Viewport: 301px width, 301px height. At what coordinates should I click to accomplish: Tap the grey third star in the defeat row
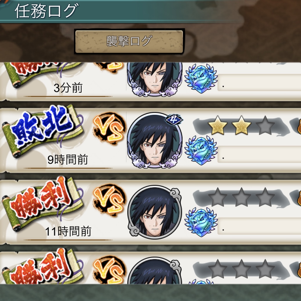[x=265, y=125]
